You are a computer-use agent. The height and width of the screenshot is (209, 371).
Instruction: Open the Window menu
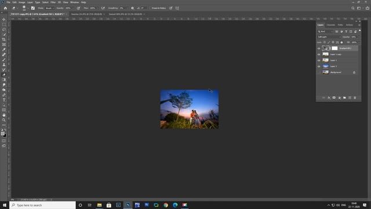click(x=75, y=2)
